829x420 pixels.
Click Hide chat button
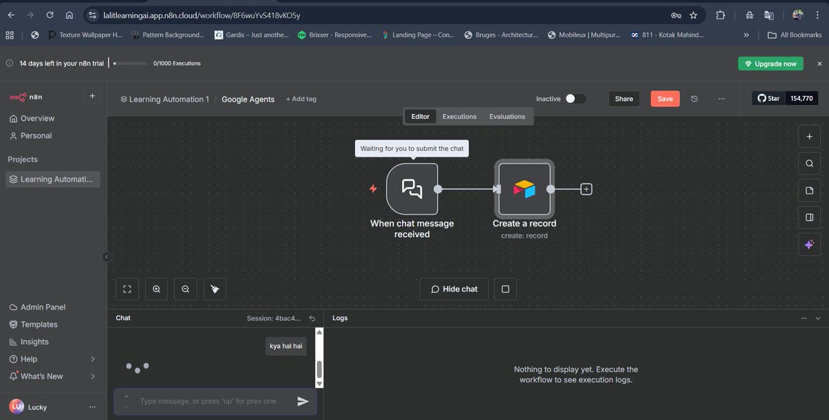coord(454,289)
